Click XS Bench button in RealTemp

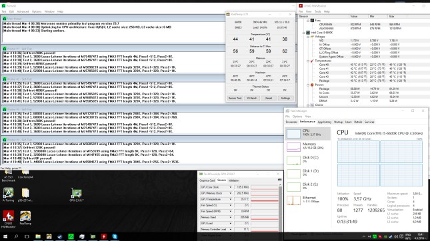click(x=252, y=98)
